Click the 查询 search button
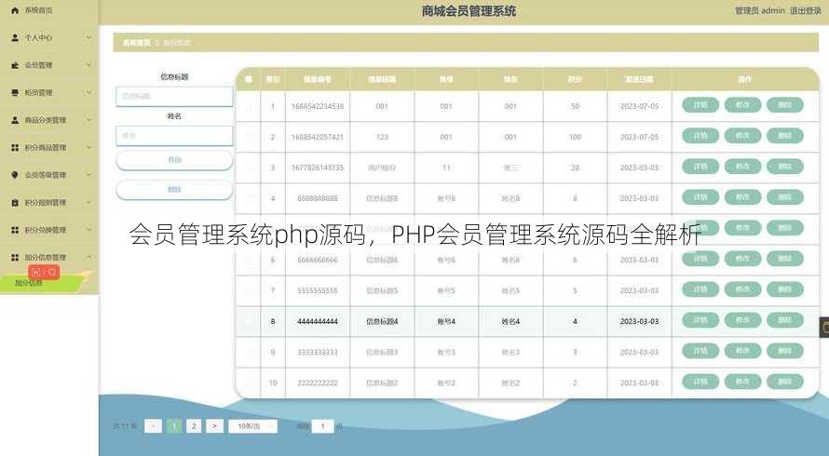The width and height of the screenshot is (829, 456). pos(174,160)
